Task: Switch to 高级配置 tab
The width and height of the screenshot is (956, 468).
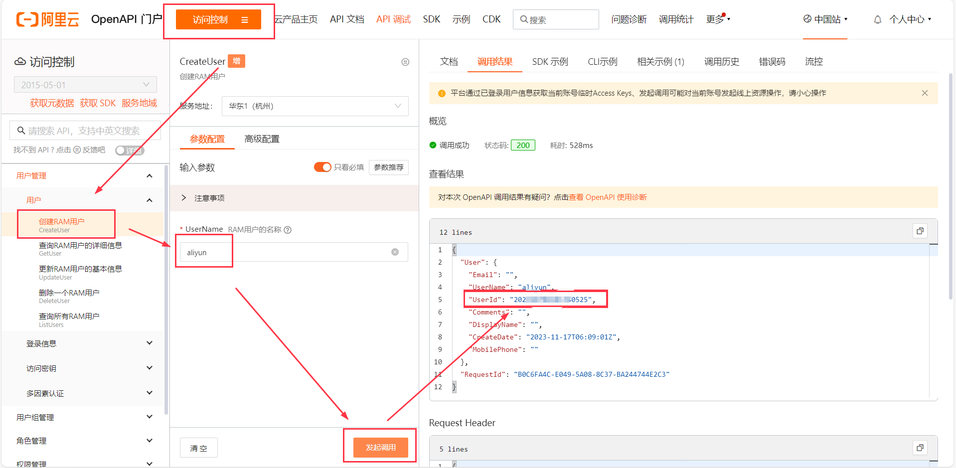Action: [262, 139]
